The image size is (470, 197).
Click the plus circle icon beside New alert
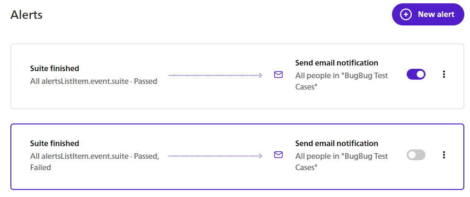(406, 14)
